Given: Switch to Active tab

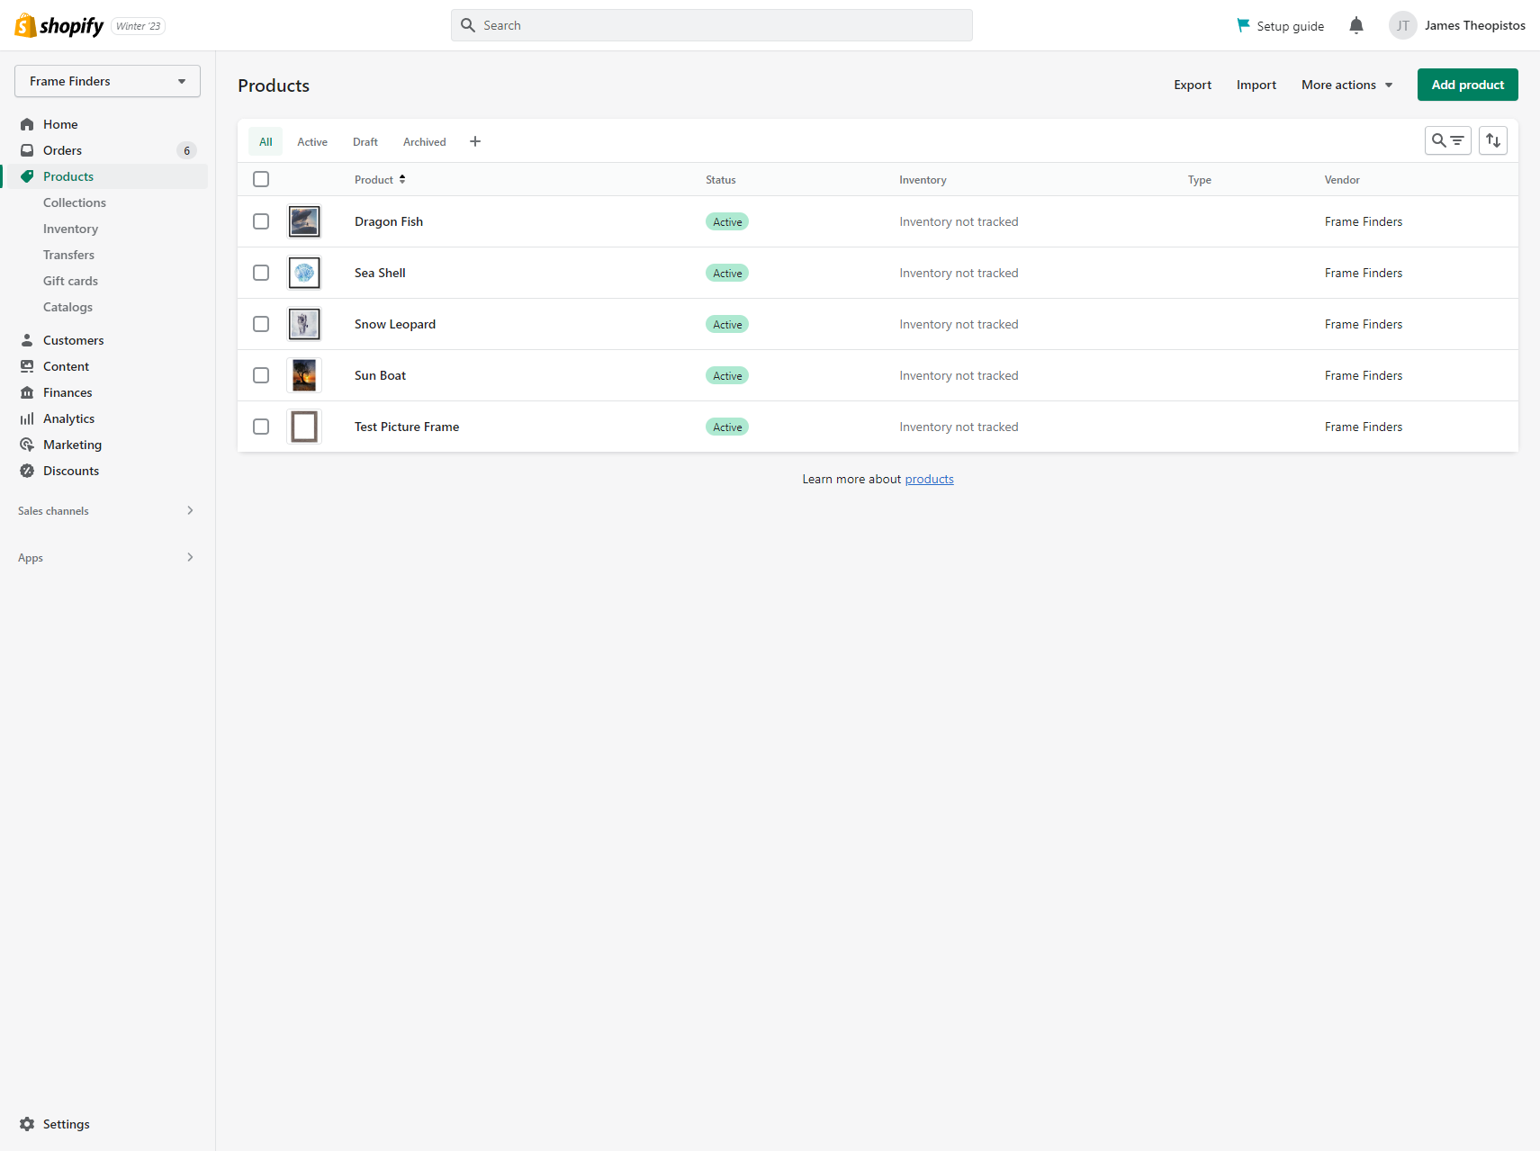Looking at the screenshot, I should coord(312,141).
